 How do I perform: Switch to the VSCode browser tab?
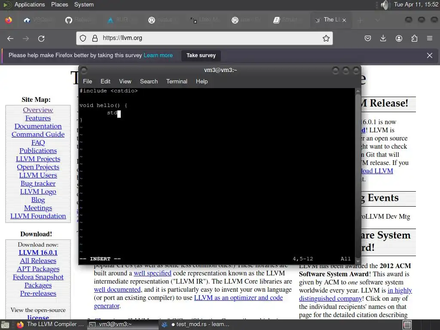(x=39, y=20)
